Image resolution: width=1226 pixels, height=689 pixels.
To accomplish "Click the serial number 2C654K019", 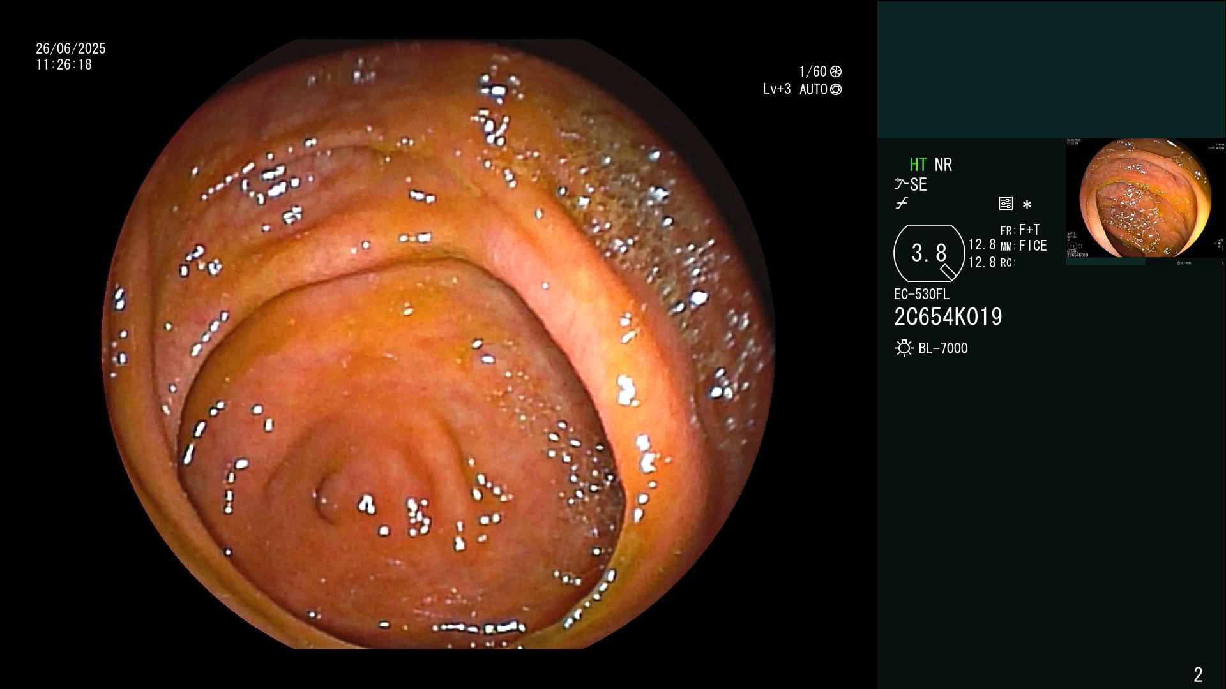I will point(948,317).
